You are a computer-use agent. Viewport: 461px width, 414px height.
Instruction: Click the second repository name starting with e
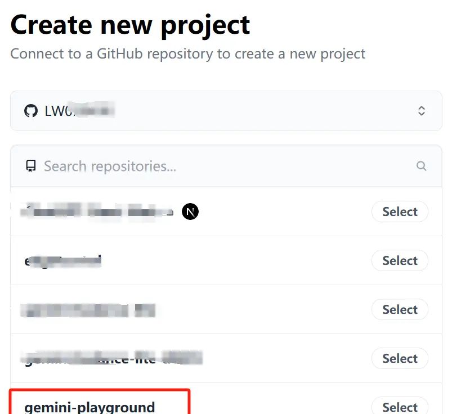pyautogui.click(x=62, y=260)
